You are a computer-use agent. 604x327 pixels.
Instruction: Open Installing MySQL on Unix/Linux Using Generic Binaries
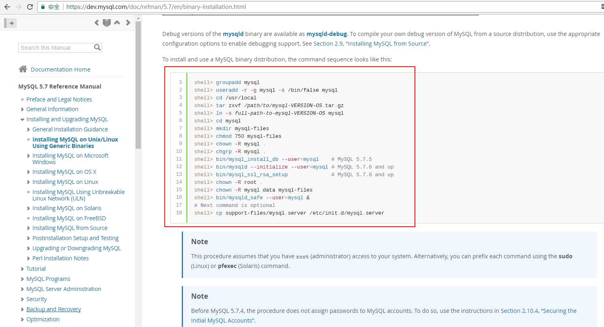[x=75, y=143]
